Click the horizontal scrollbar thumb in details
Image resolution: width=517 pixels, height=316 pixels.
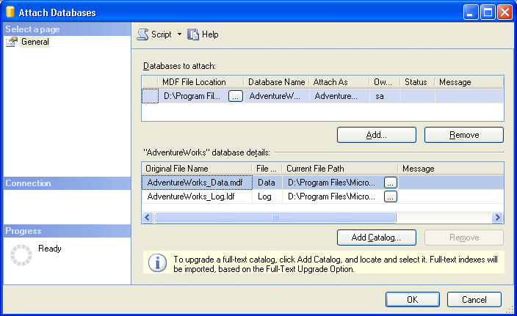tap(275, 218)
